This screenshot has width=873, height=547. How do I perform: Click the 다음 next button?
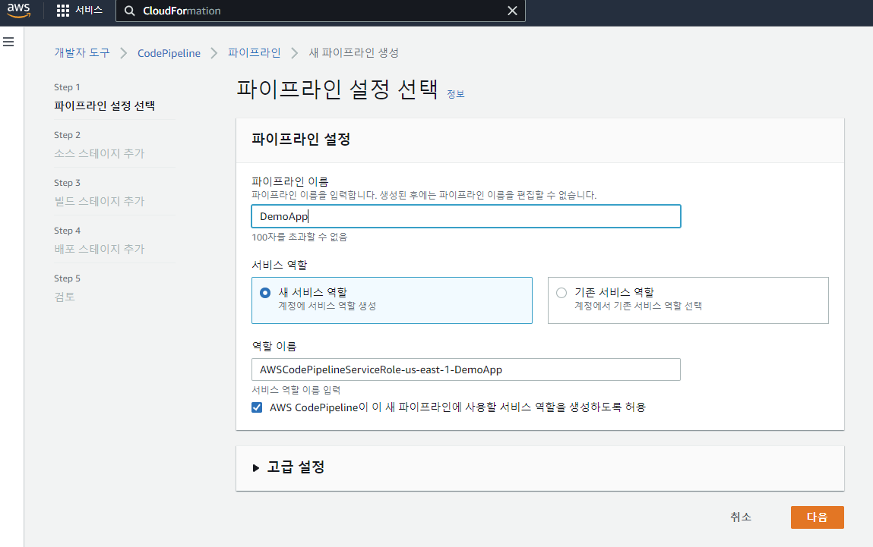tap(818, 517)
